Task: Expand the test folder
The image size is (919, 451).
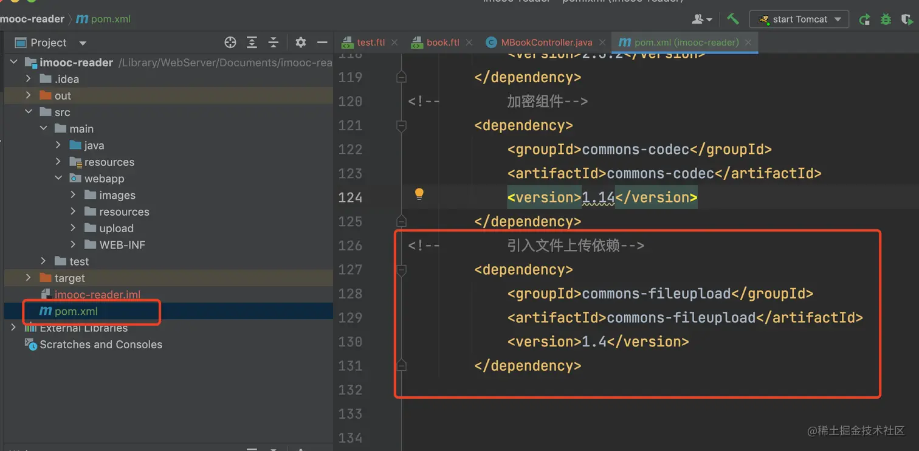Action: click(44, 261)
